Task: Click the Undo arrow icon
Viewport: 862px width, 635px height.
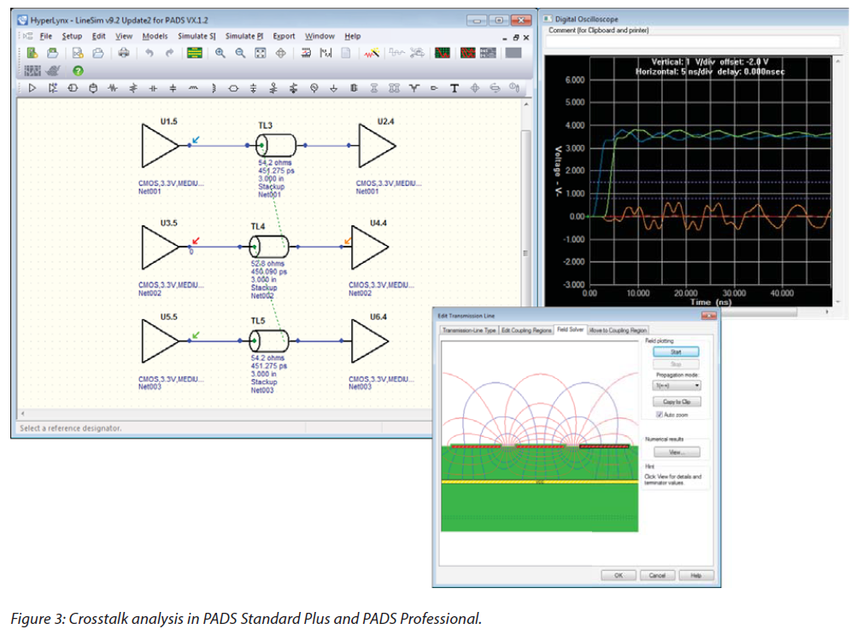Action: [x=149, y=53]
